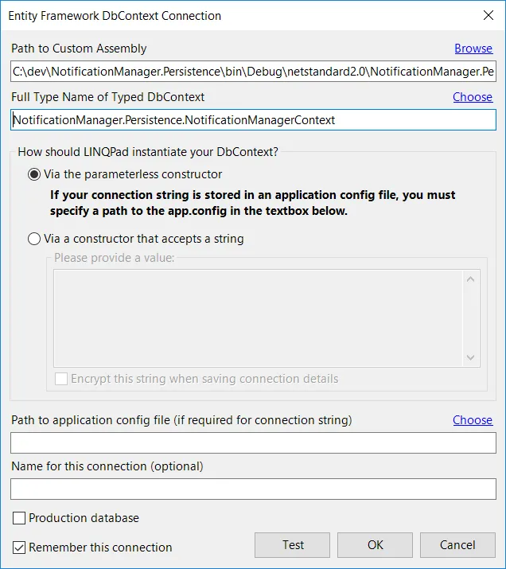Click the Name for this connection field
This screenshot has height=569, width=506.
[253, 489]
